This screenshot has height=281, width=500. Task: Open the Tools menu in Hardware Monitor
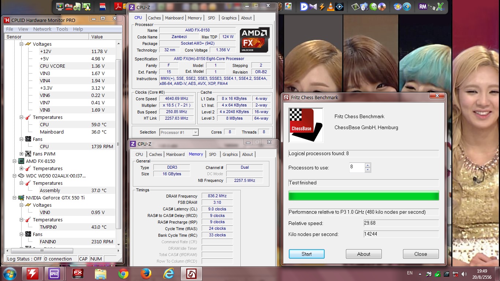point(62,29)
